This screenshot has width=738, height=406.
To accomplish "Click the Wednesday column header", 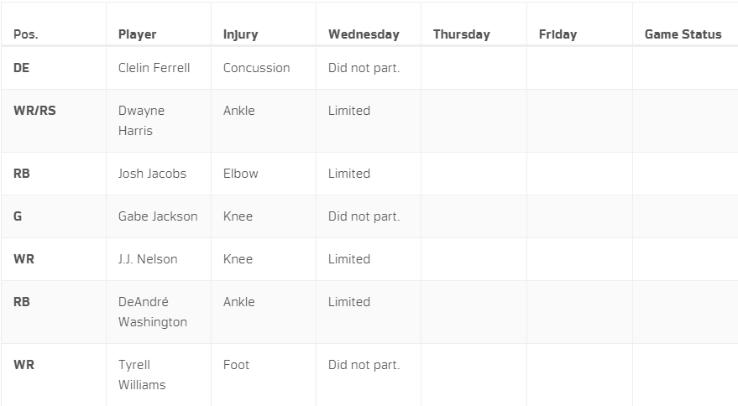I will point(364,34).
